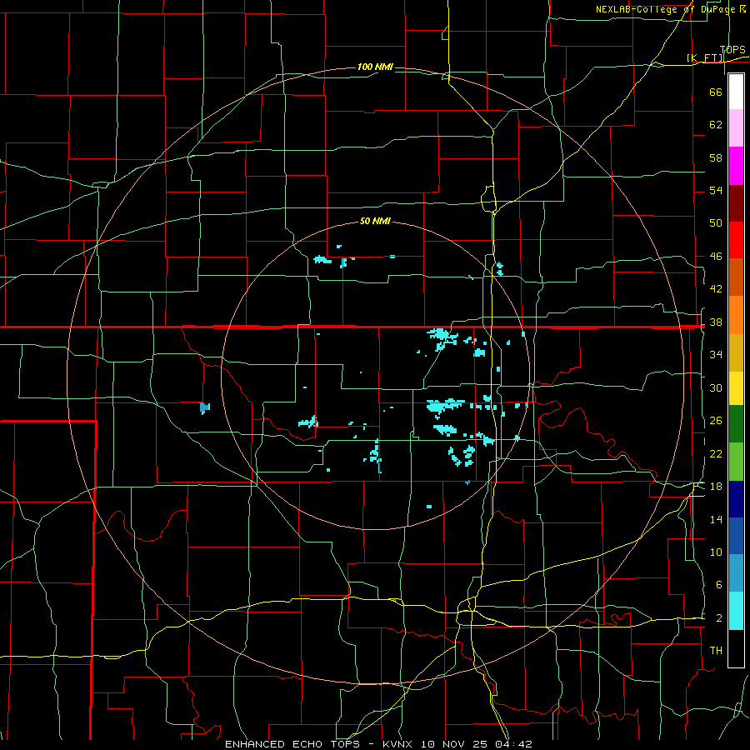
Task: Select the dark maroon legend swatch
Action: (x=736, y=202)
